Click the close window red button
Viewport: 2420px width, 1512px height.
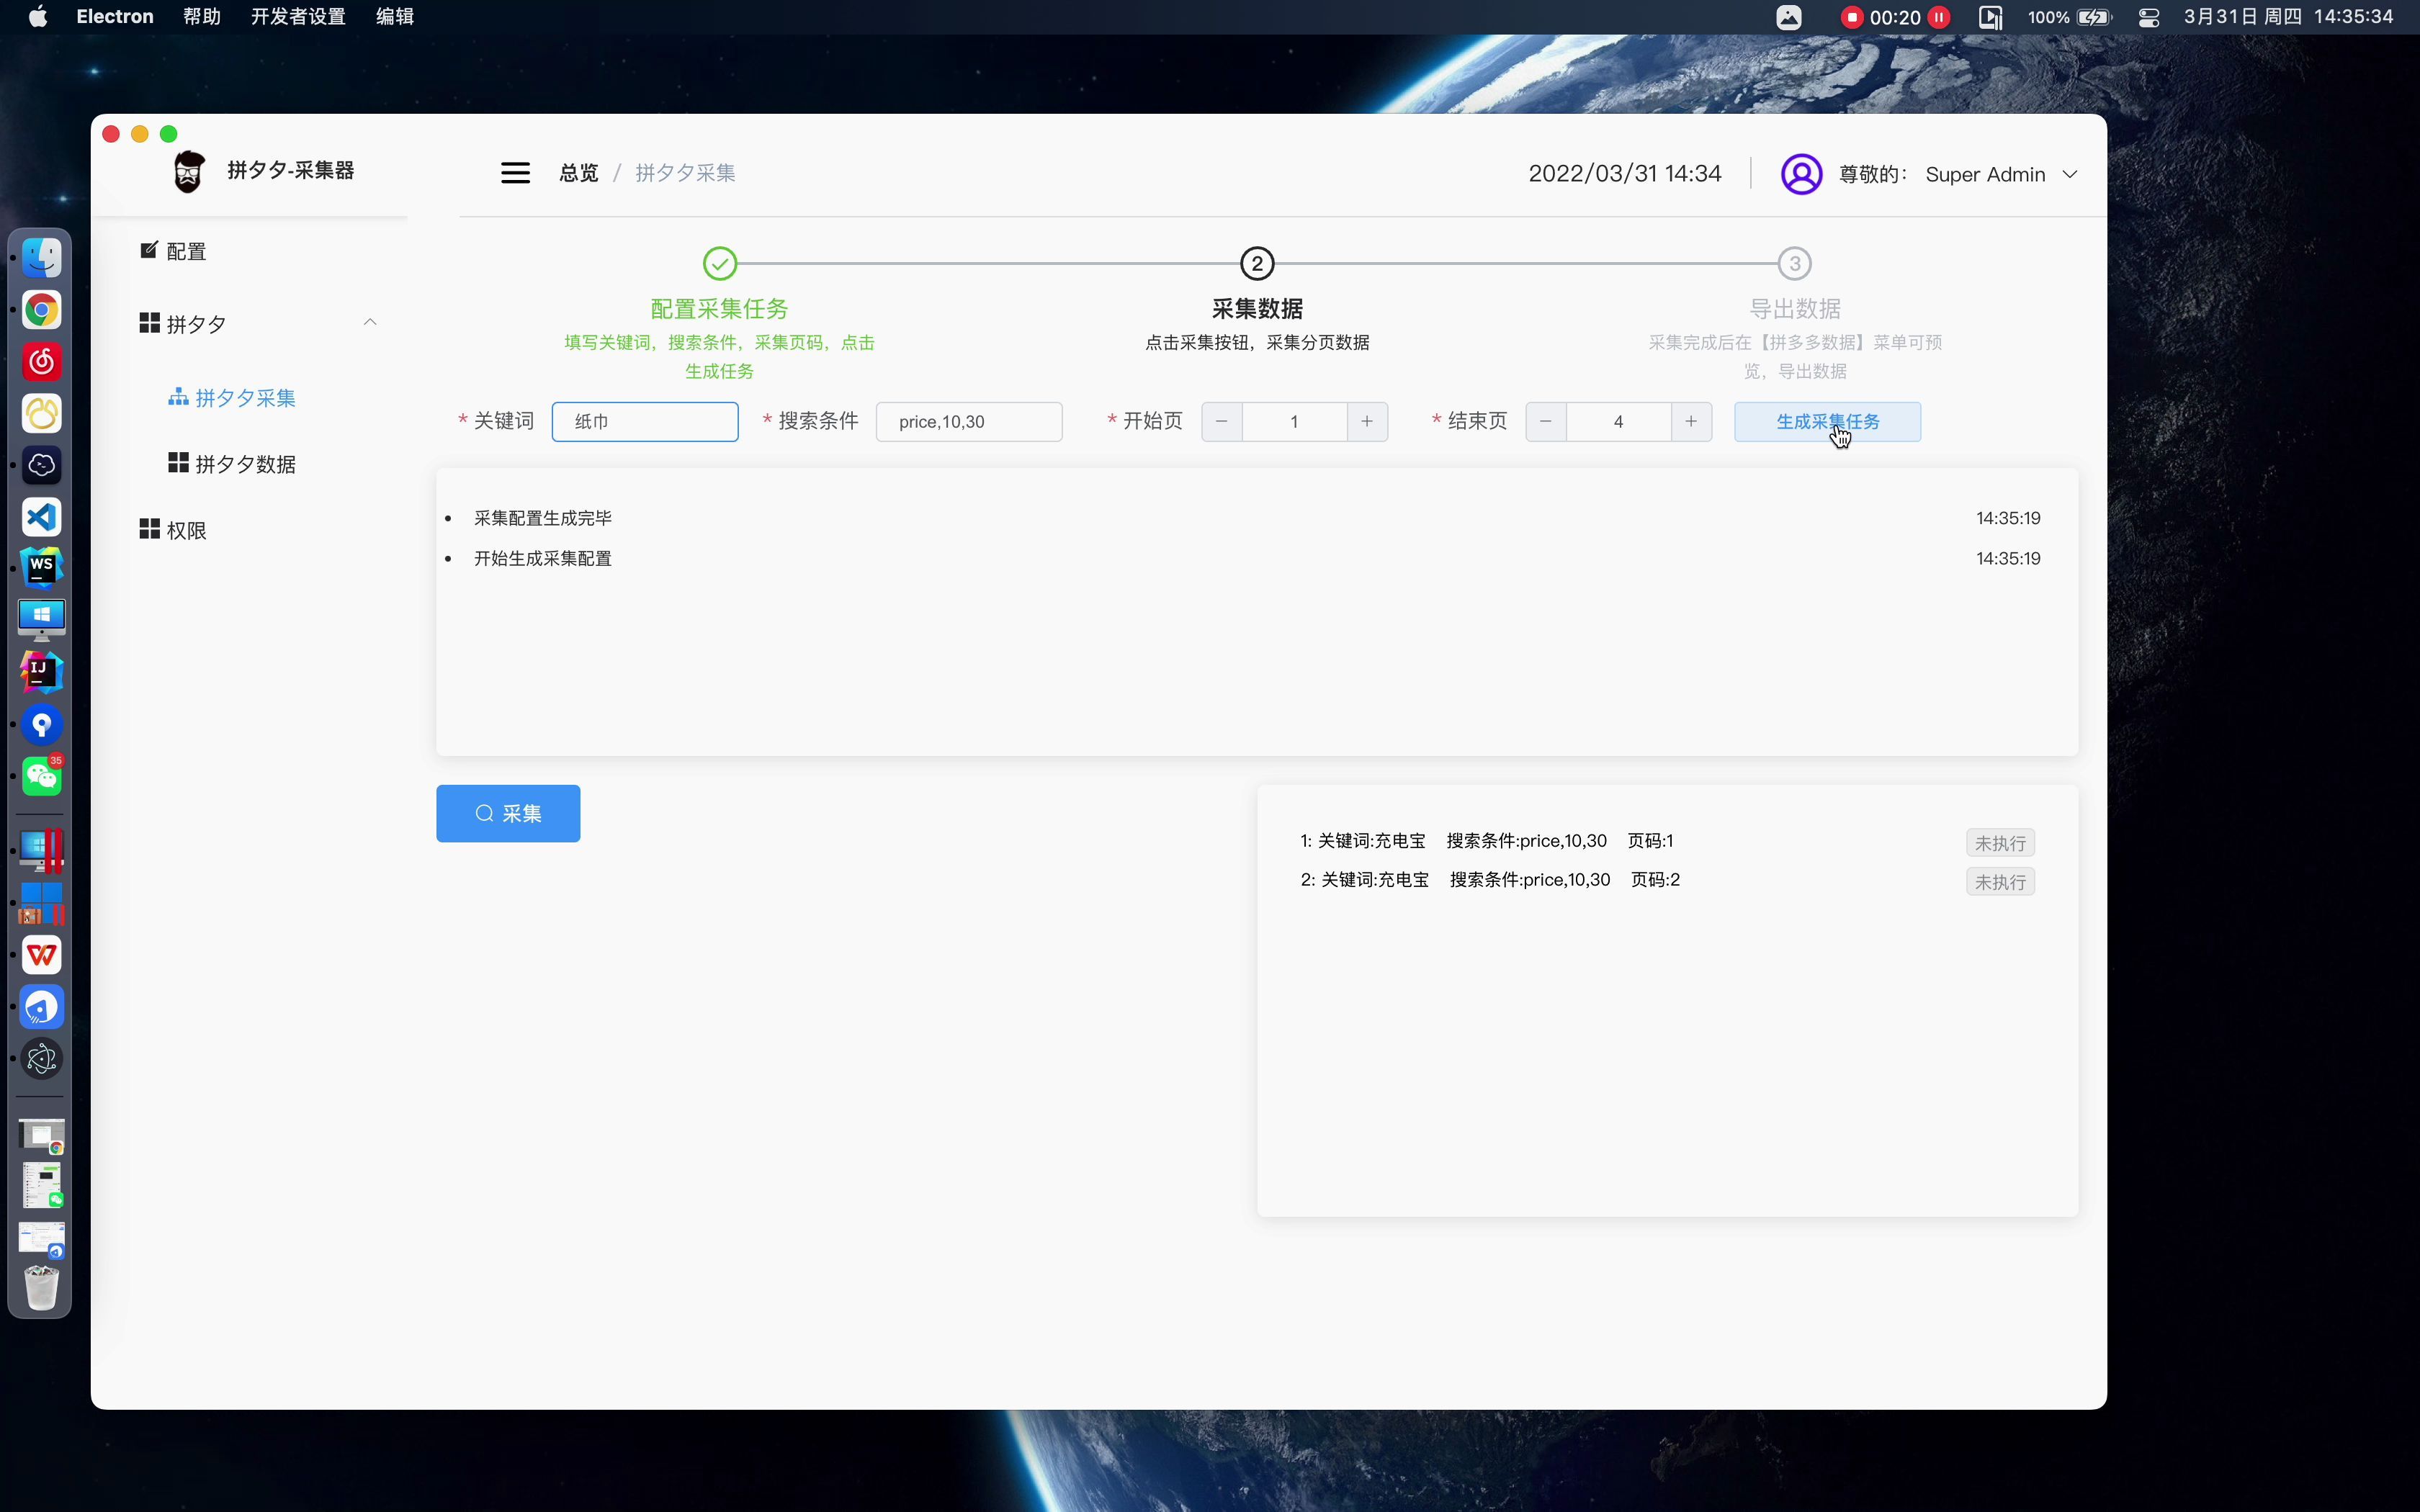point(111,134)
